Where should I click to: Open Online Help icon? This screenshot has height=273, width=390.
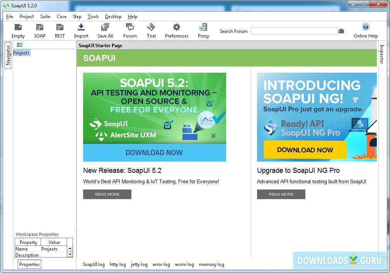coord(366,31)
